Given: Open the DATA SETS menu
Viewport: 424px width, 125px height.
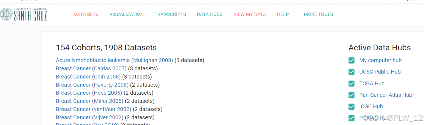Looking at the screenshot, I should [x=86, y=14].
